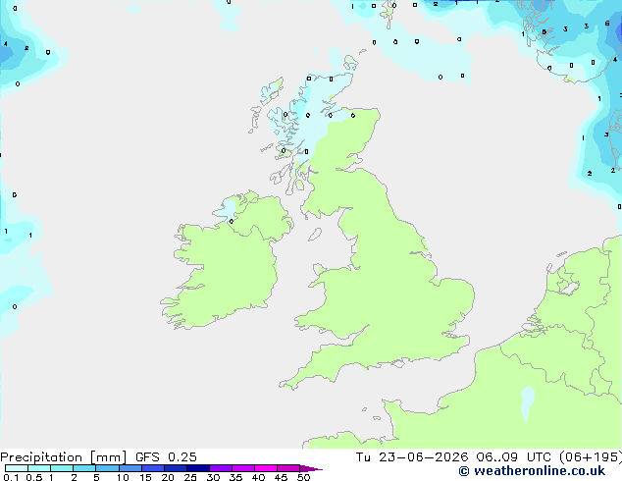Click the '0.1' legend scale label

(11, 477)
